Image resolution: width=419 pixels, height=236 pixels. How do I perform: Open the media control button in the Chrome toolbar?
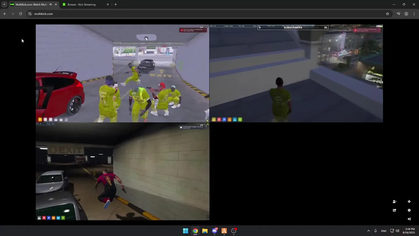point(398,14)
